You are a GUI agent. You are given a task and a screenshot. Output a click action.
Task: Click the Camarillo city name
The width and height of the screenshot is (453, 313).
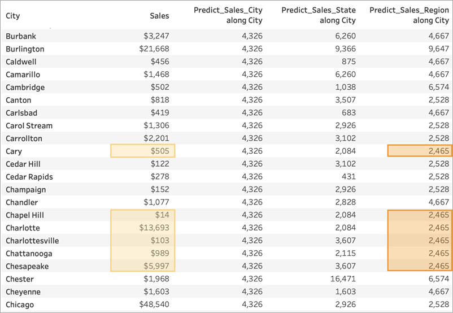coord(23,75)
